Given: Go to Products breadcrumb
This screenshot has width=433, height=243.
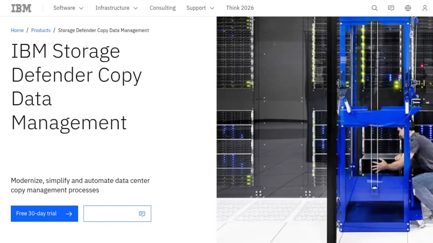Looking at the screenshot, I should (41, 30).
